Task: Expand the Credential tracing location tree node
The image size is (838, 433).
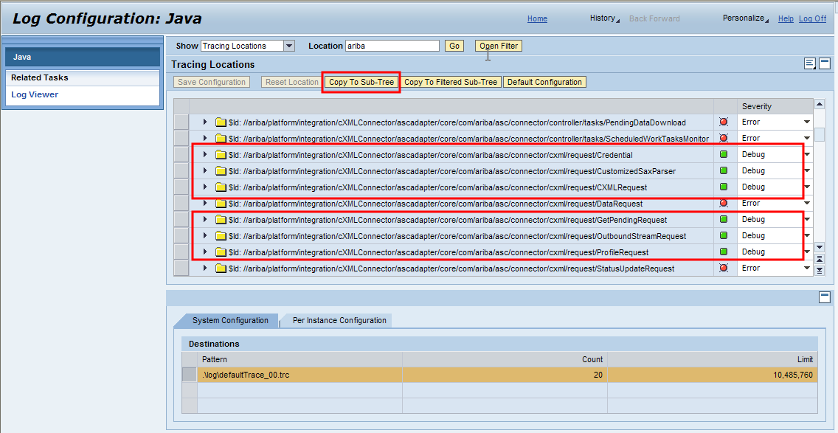Action: [206, 154]
